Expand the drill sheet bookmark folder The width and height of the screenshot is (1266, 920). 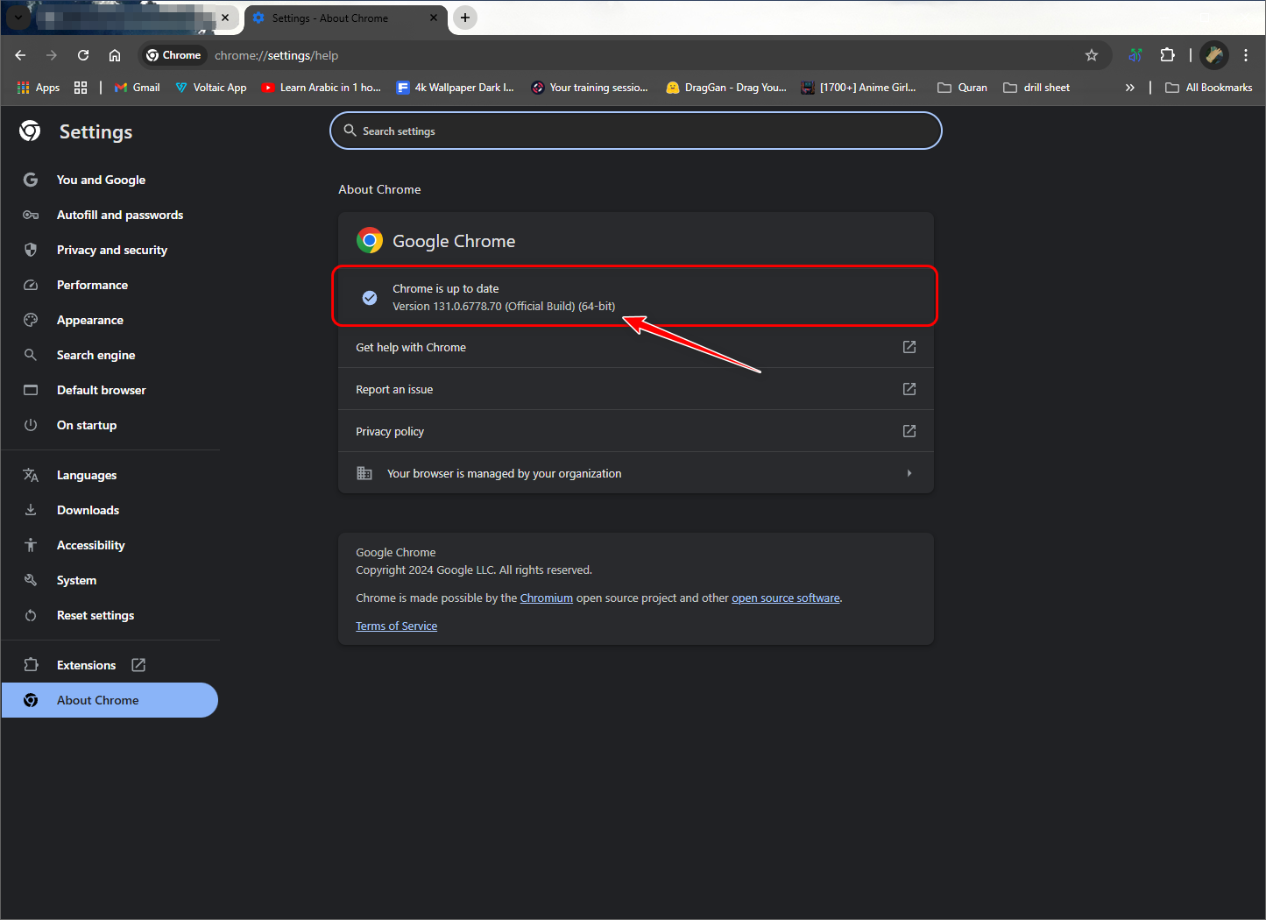[1036, 88]
